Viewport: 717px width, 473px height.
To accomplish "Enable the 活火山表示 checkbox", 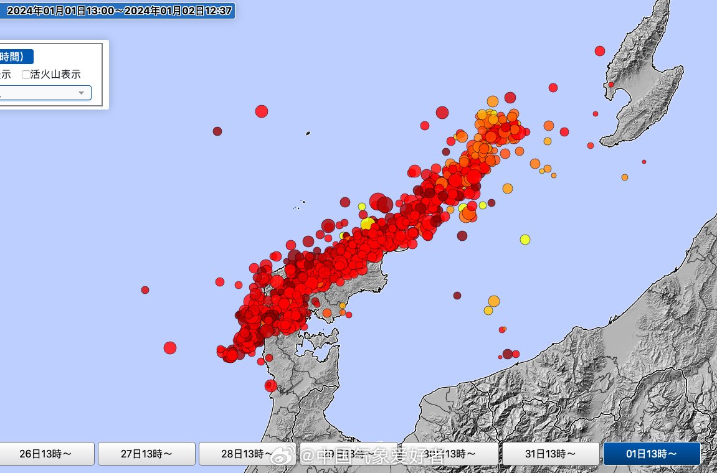I will (x=26, y=75).
